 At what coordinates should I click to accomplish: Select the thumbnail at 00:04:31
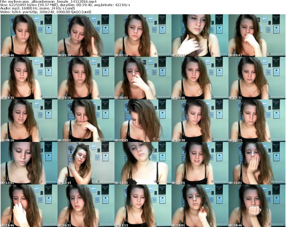[29, 78]
